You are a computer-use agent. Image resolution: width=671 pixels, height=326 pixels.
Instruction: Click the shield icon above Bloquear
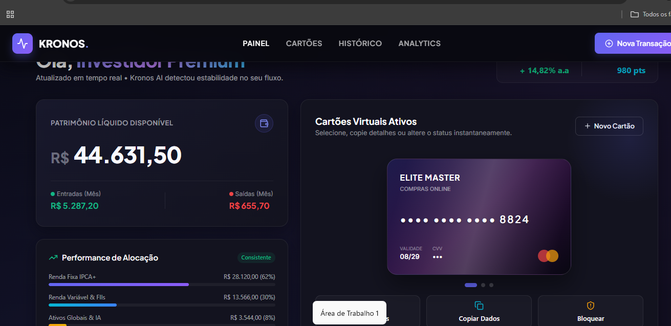(x=591, y=306)
